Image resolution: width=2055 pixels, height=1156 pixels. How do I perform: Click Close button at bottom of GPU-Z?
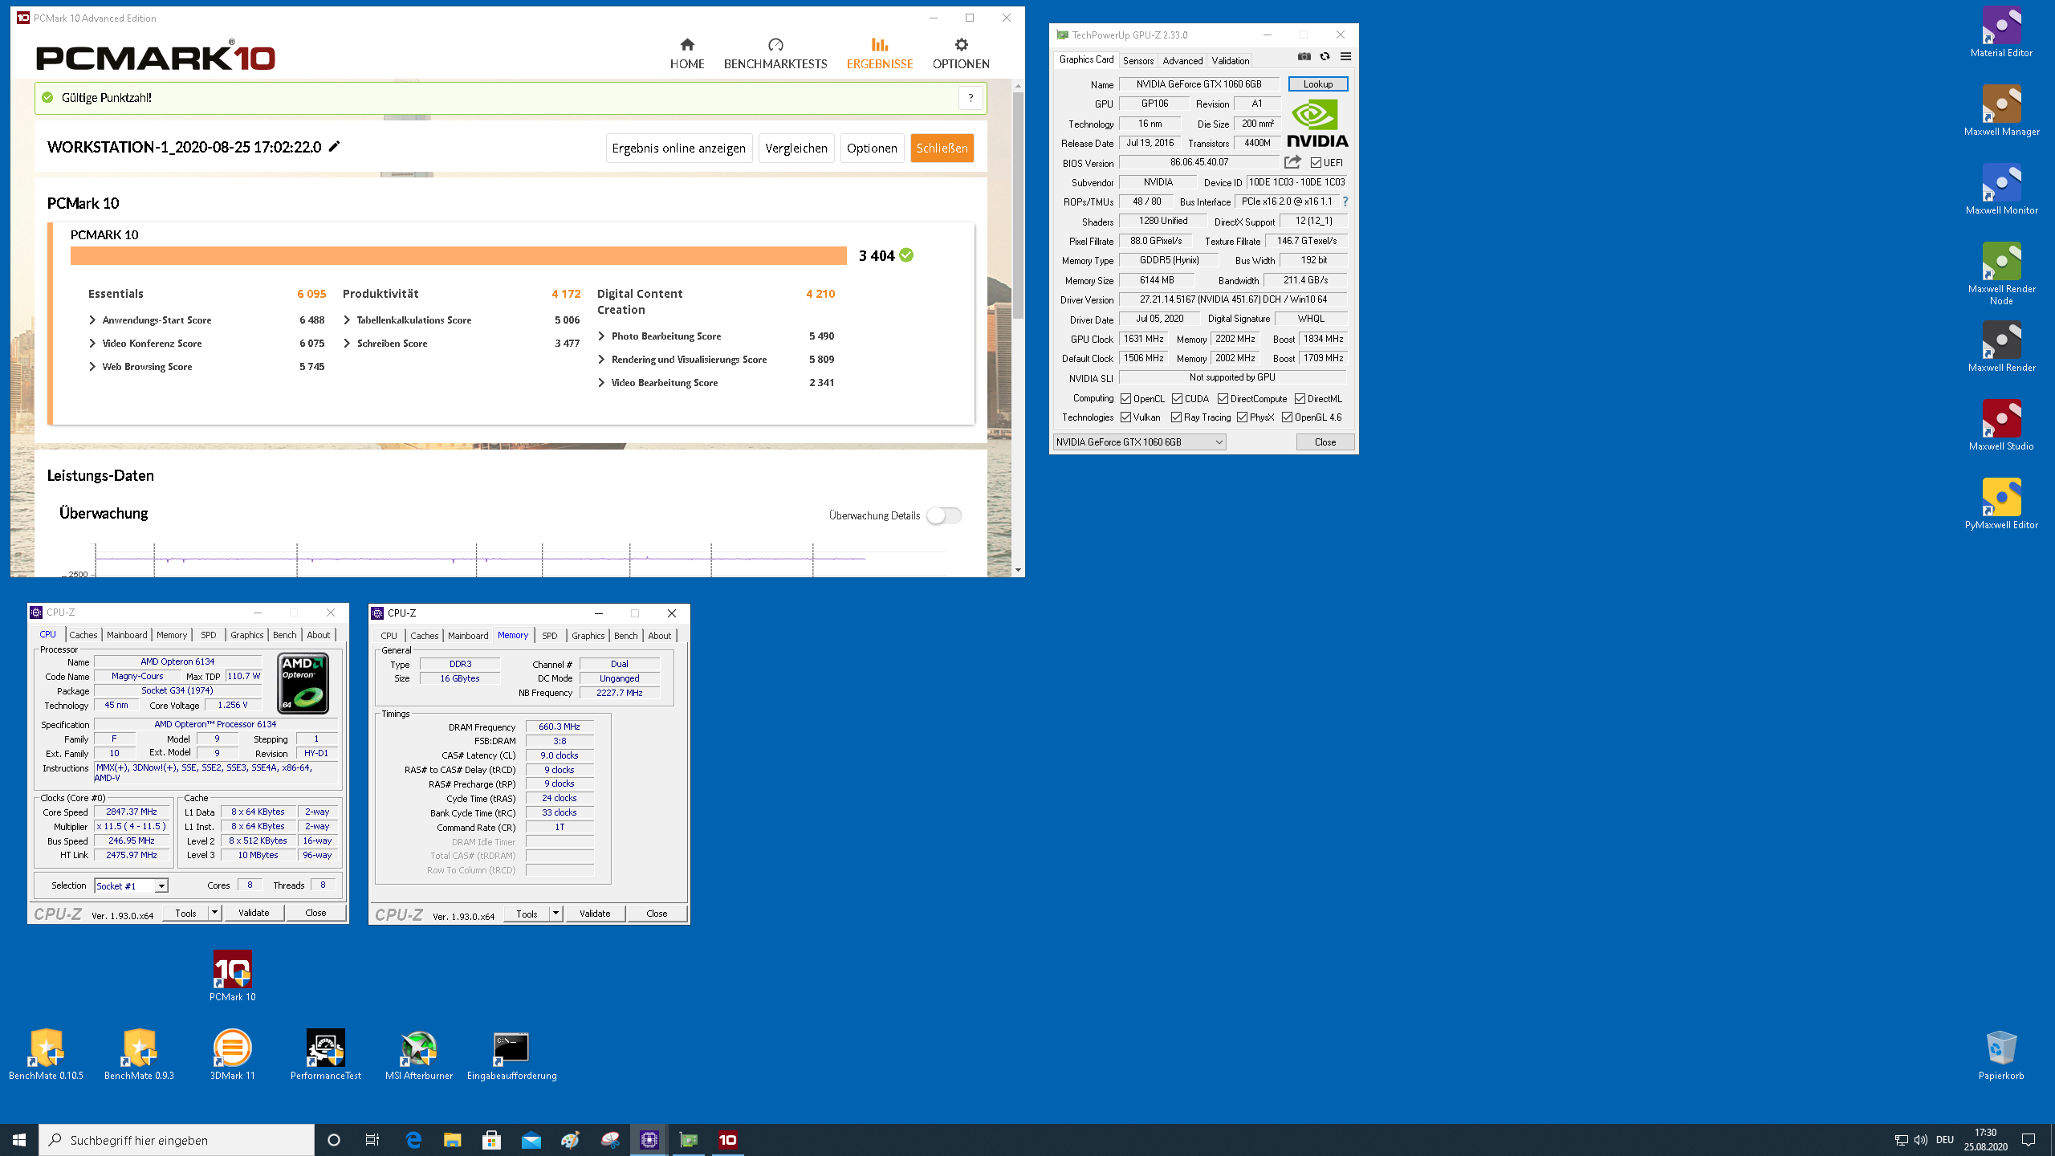click(x=1325, y=442)
